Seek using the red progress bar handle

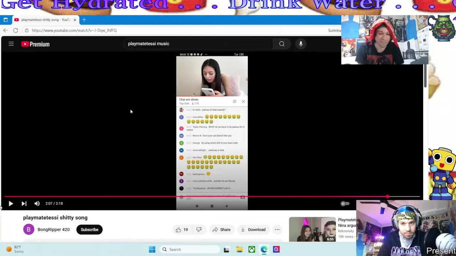[387, 196]
